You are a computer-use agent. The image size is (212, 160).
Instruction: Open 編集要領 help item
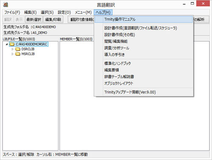144,70
